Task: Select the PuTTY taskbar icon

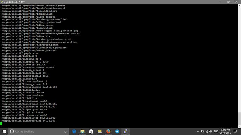Action: [126, 131]
